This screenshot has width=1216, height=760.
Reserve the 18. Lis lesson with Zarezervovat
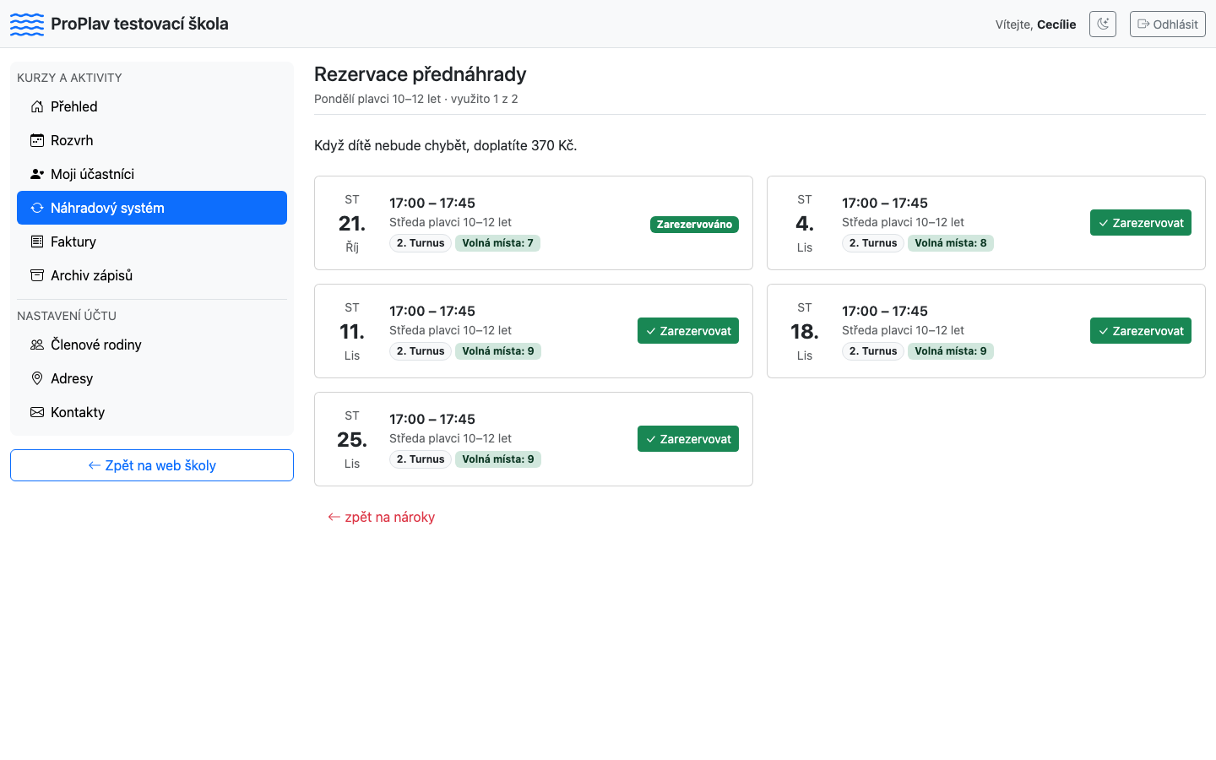pyautogui.click(x=1141, y=331)
